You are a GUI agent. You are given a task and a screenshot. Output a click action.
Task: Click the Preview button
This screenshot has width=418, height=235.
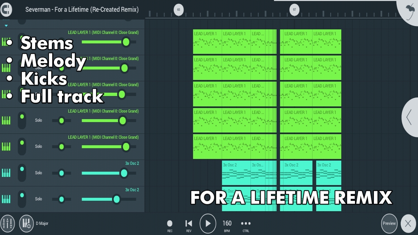point(389,224)
